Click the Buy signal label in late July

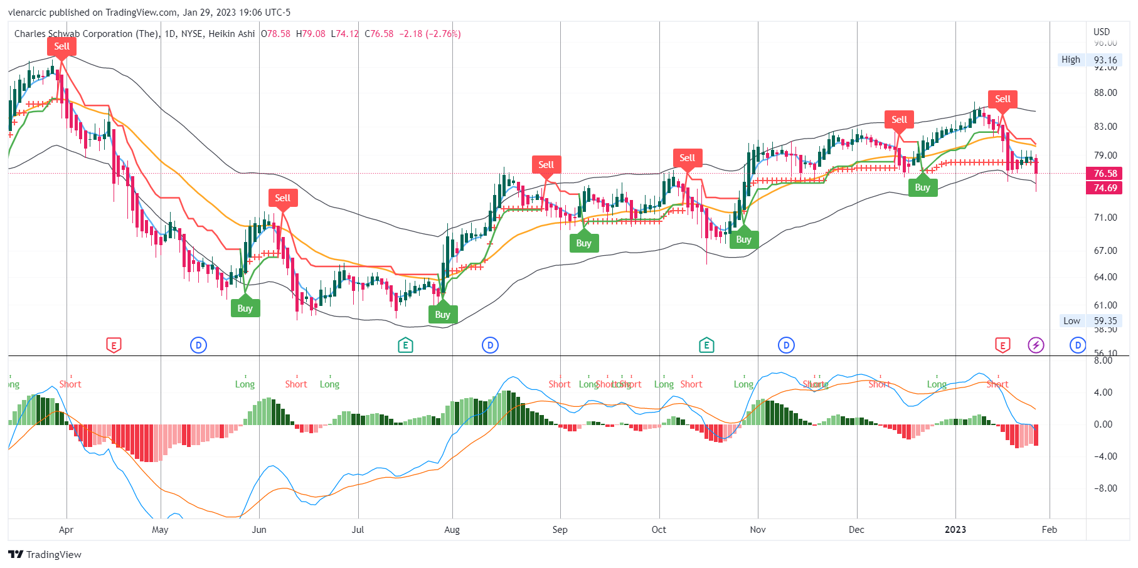tap(442, 314)
